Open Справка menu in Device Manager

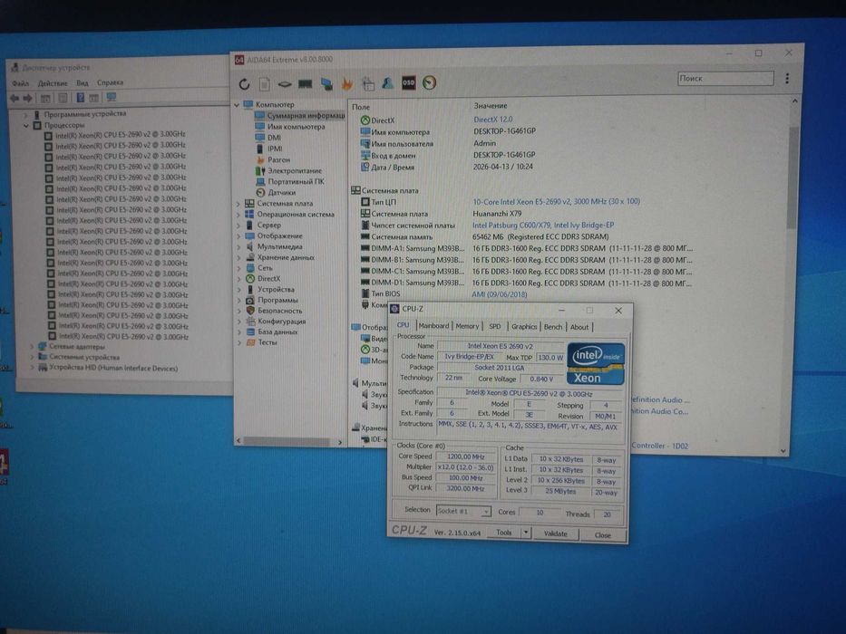(110, 82)
